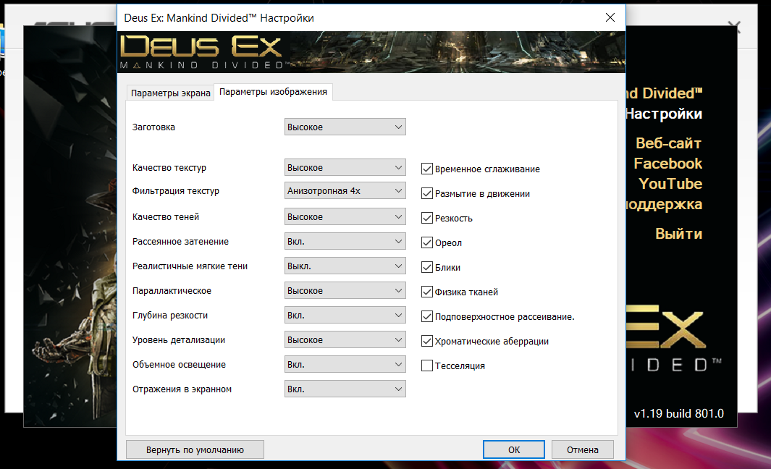This screenshot has height=469, width=771.
Task: Uncheck the Блики checkbox
Action: 427,268
